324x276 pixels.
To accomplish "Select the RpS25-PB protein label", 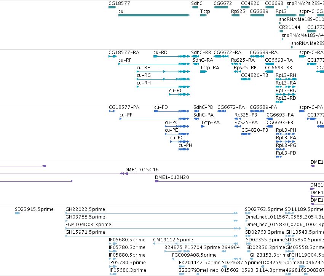I will [246, 115].
